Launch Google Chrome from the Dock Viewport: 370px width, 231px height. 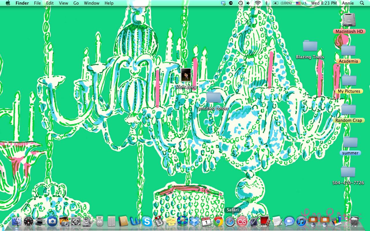click(218, 222)
